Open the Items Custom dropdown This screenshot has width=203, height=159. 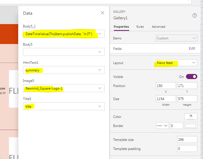click(x=177, y=38)
